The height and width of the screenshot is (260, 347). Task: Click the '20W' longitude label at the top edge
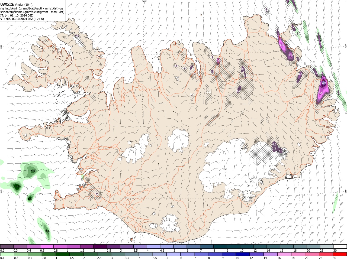pos(144,1)
